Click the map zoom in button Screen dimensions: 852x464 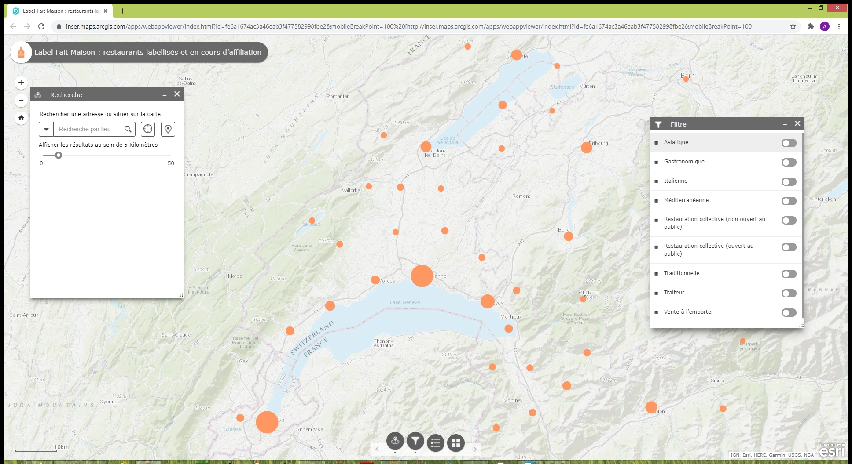point(21,83)
